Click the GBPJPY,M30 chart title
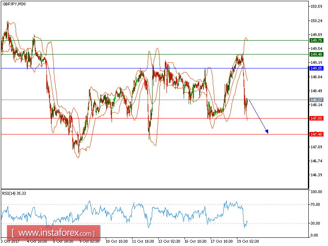The width and height of the screenshot is (328, 246). (x=14, y=4)
